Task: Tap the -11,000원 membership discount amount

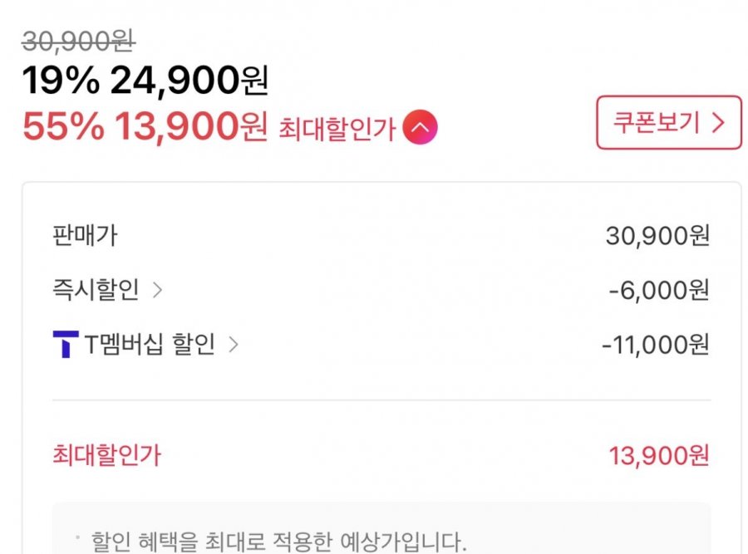Action: click(655, 345)
